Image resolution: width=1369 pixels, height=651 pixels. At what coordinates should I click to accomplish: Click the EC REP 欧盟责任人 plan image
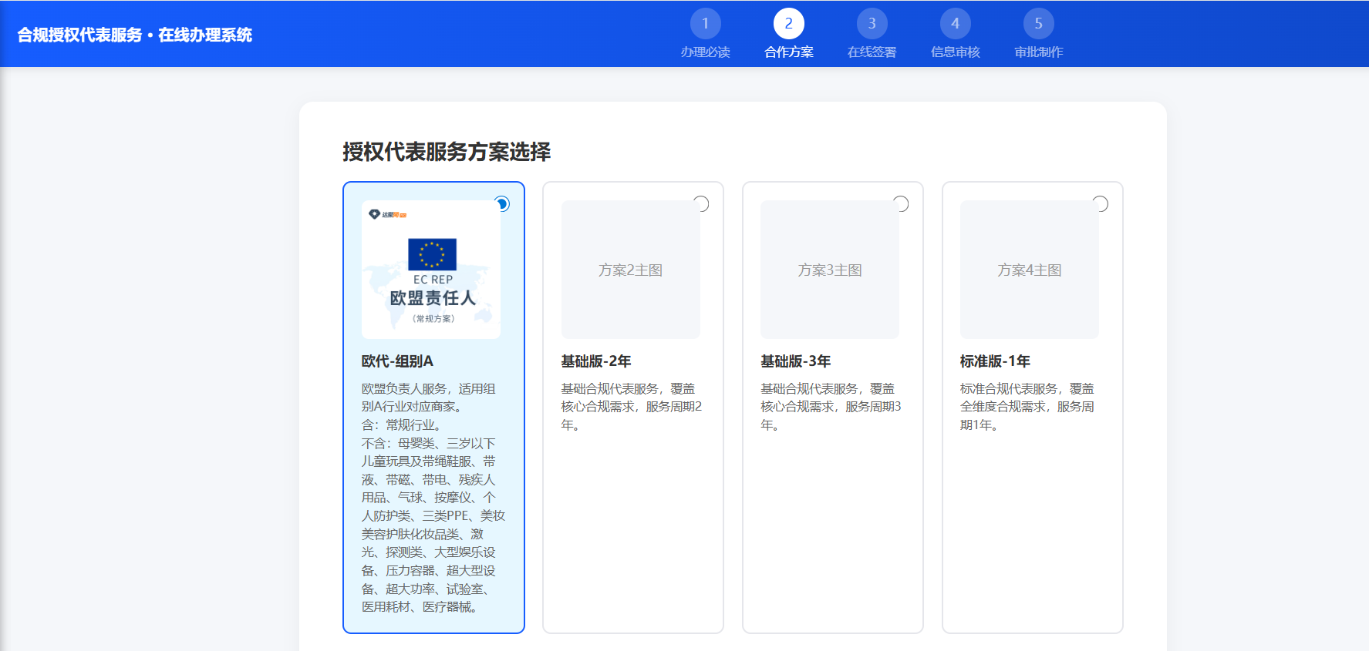pos(431,270)
